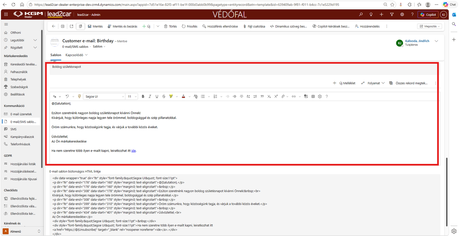Open the Almenü area switcher
The width and height of the screenshot is (459, 236).
pos(22,231)
